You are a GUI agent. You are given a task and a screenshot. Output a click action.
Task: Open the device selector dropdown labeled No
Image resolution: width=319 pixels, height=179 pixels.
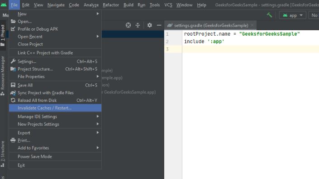[314, 15]
